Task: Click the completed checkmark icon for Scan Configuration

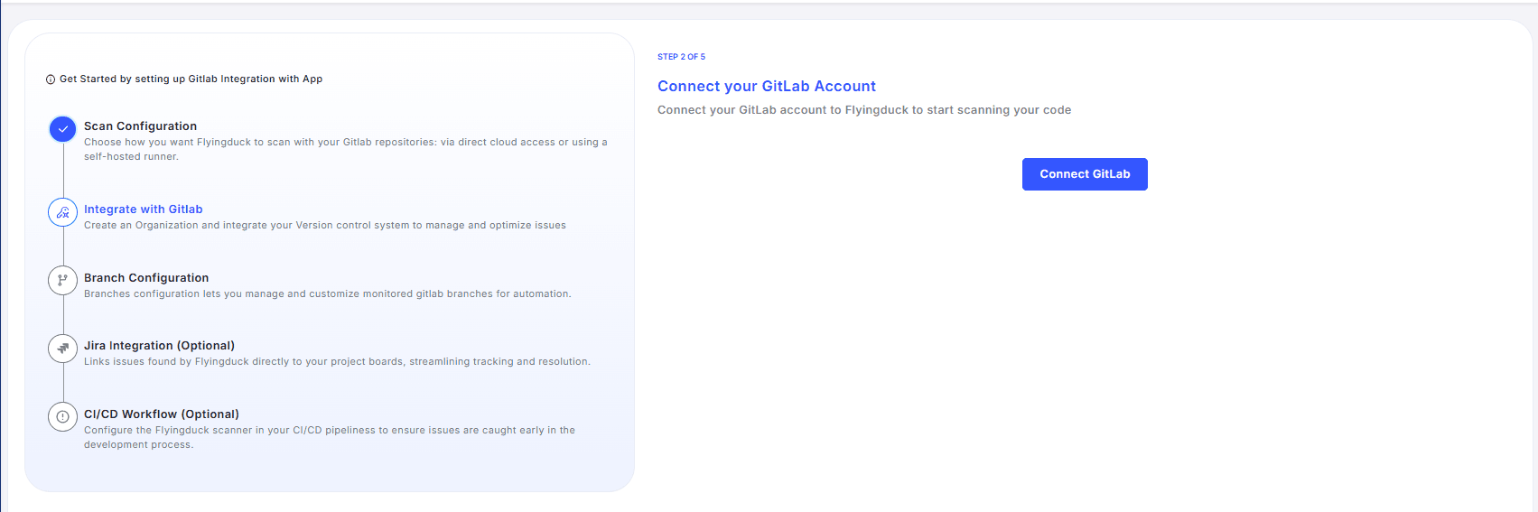Action: point(62,129)
